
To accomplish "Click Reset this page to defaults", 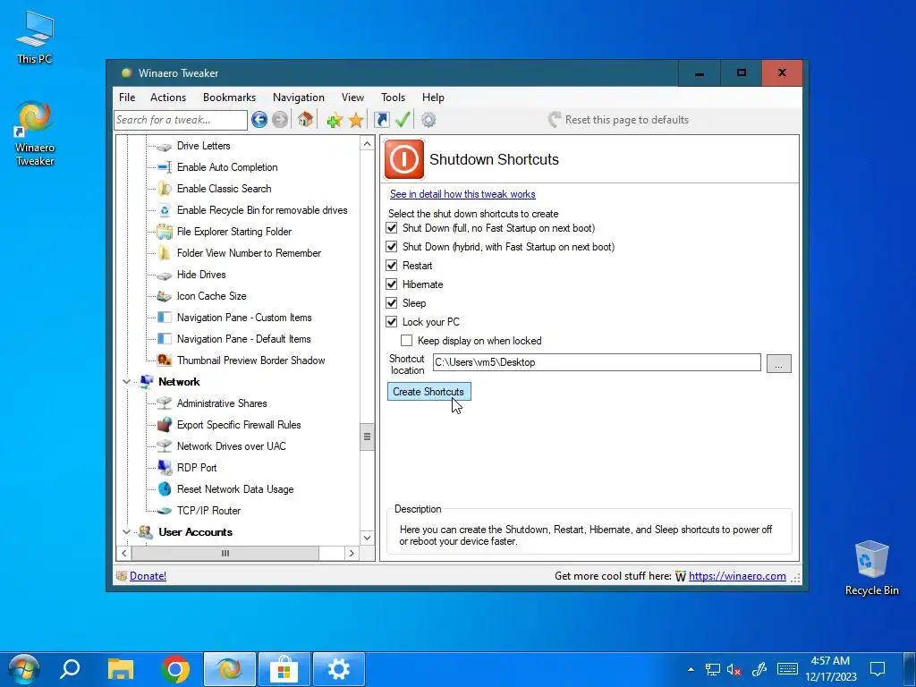I will [x=619, y=120].
